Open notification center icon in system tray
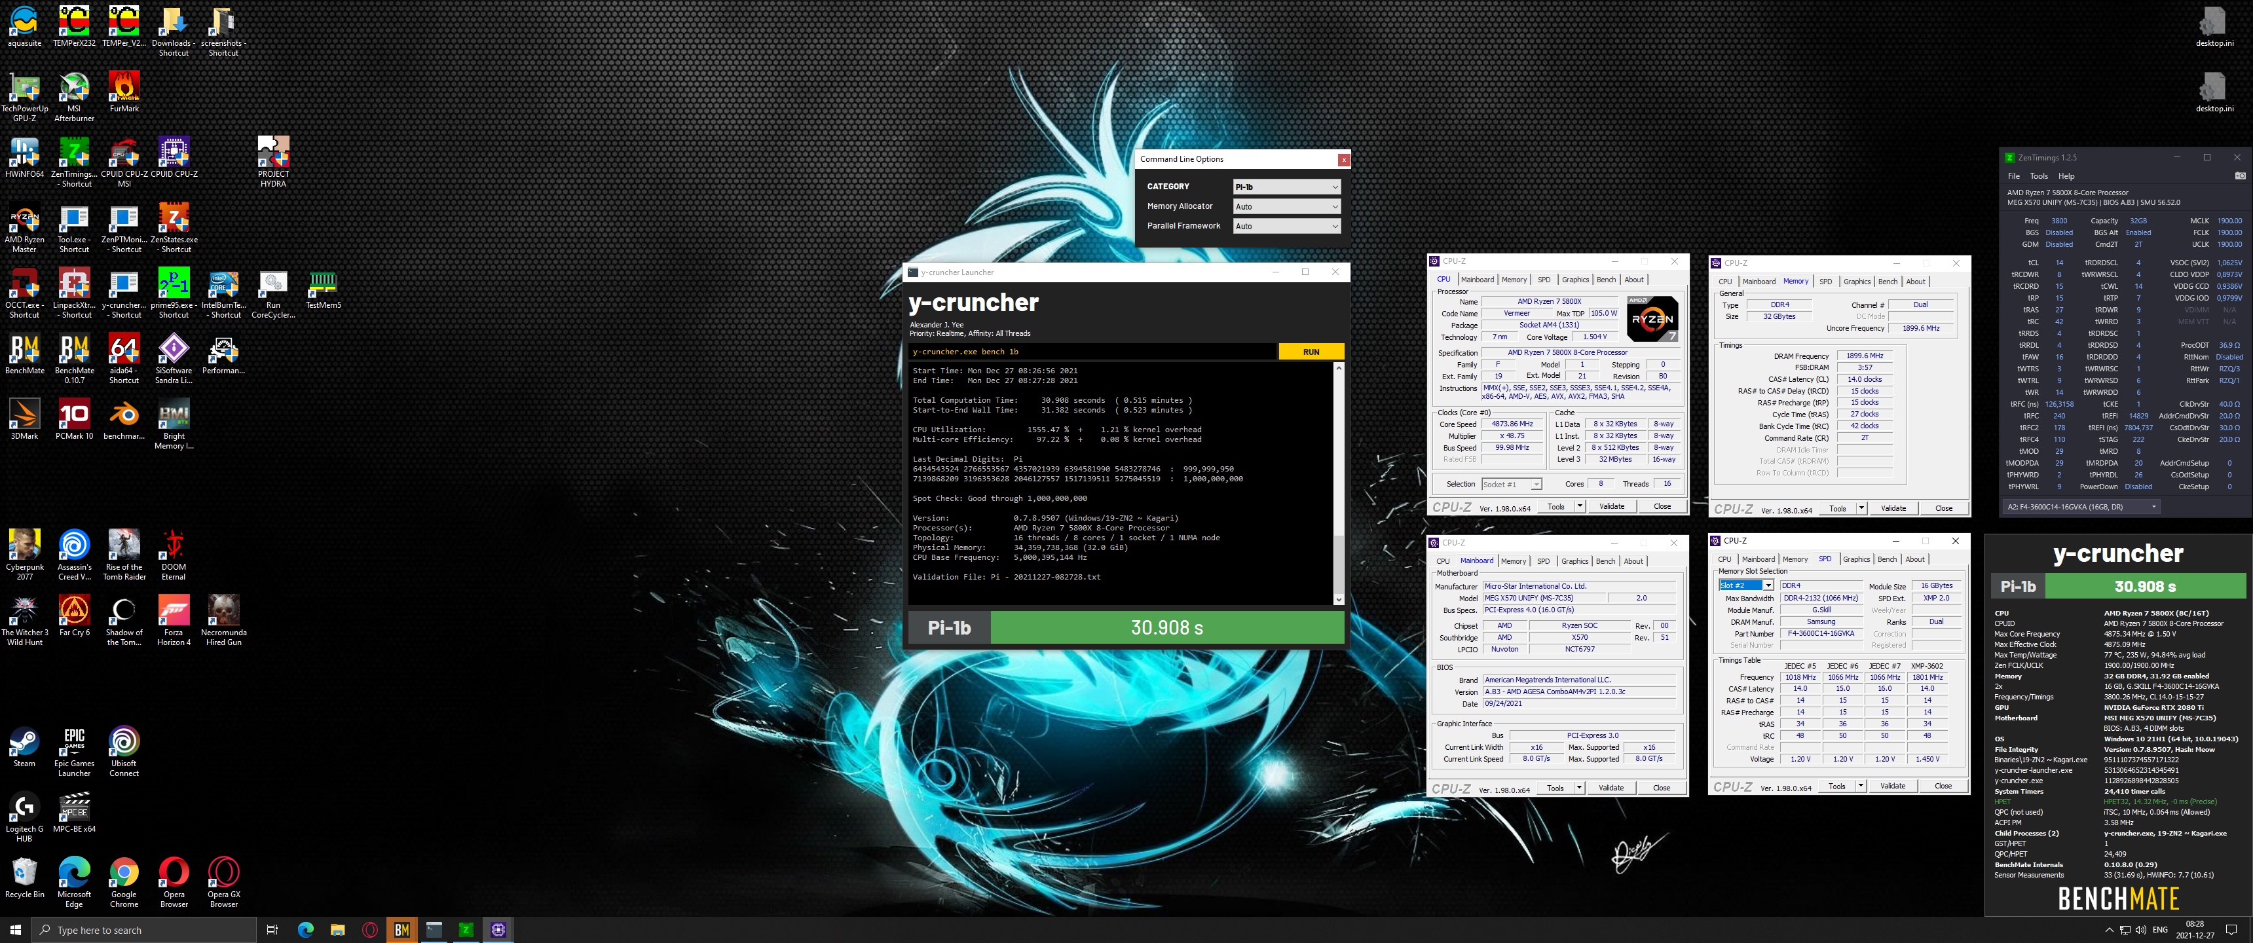This screenshot has width=2253, height=943. pos(2231,930)
